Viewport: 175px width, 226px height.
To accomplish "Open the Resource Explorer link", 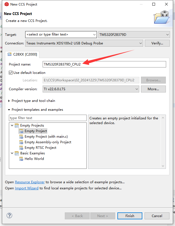I will (30, 182).
